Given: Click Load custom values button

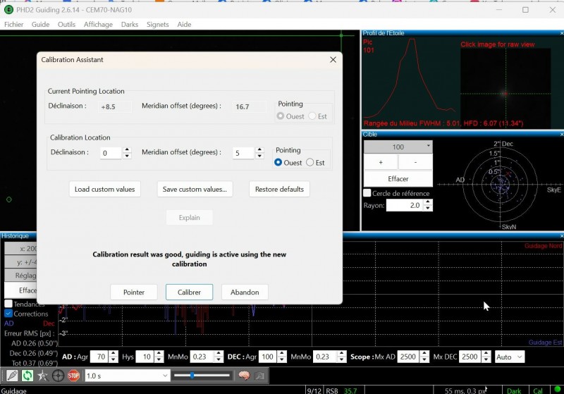Looking at the screenshot, I should [x=104, y=189].
